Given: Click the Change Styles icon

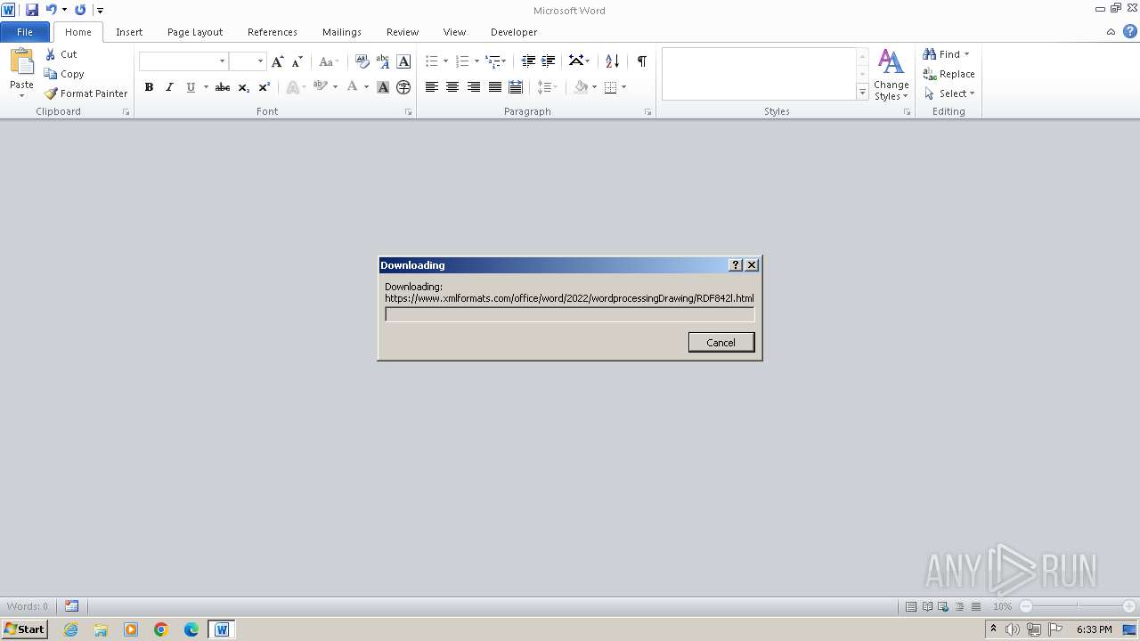Looking at the screenshot, I should pos(891,62).
